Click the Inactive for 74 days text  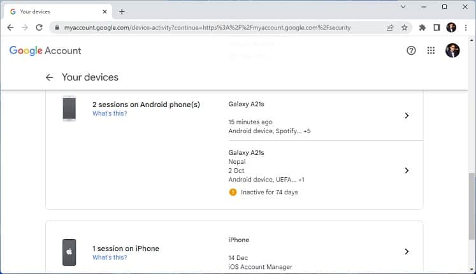click(270, 192)
